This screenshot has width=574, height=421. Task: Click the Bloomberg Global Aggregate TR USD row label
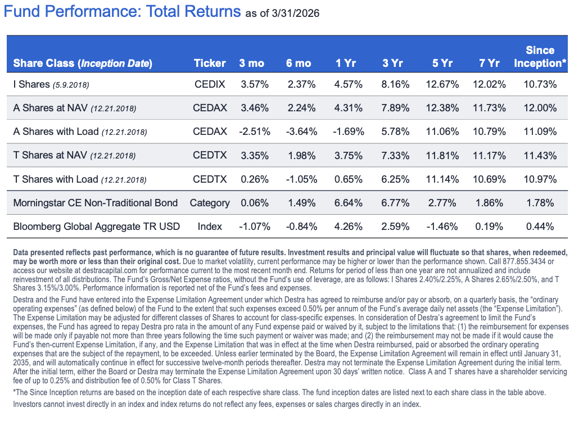point(96,227)
